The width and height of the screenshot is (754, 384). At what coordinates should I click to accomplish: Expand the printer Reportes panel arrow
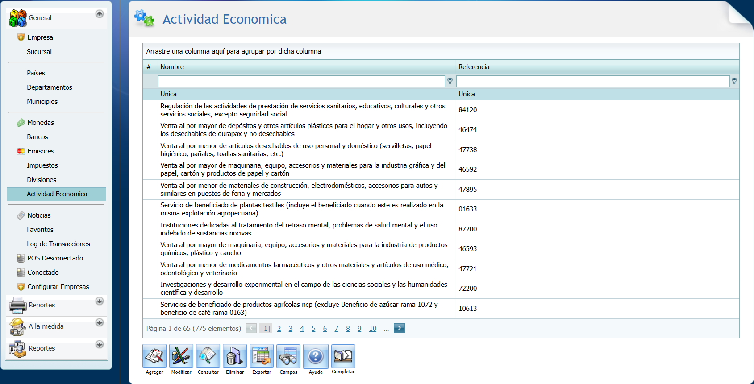[100, 301]
